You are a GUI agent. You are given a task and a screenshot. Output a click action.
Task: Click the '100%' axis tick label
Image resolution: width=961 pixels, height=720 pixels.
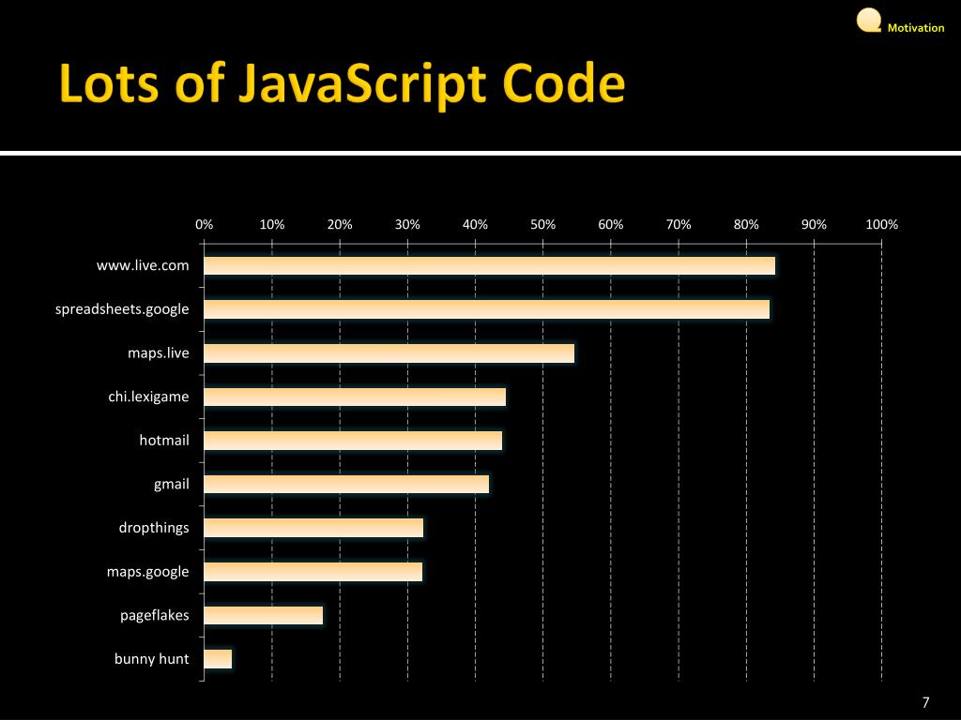pos(881,225)
